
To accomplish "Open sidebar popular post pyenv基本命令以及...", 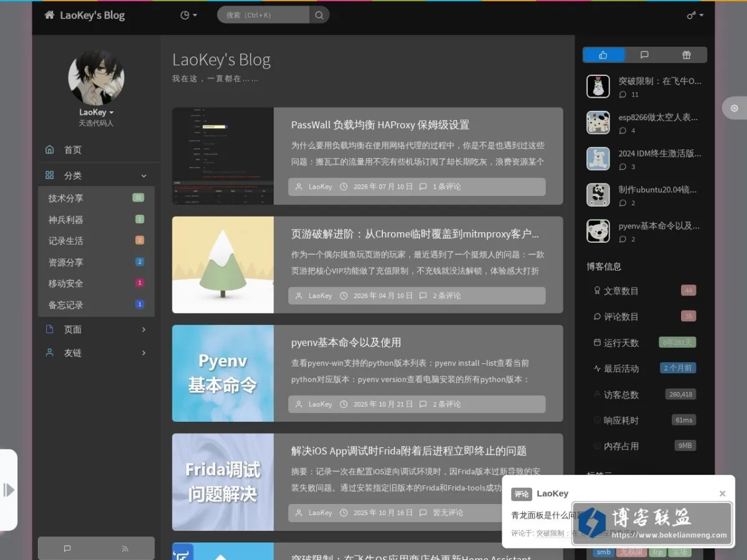I will 659,225.
